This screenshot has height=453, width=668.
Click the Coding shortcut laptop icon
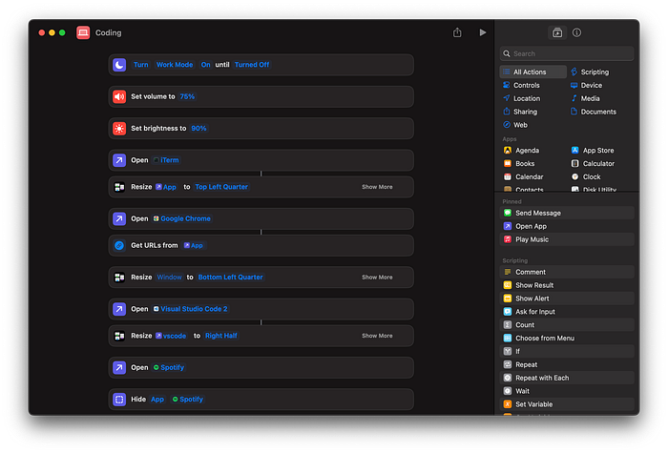[x=83, y=32]
